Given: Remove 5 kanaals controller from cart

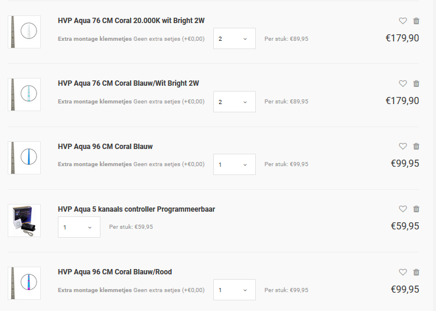Looking at the screenshot, I should click(416, 209).
